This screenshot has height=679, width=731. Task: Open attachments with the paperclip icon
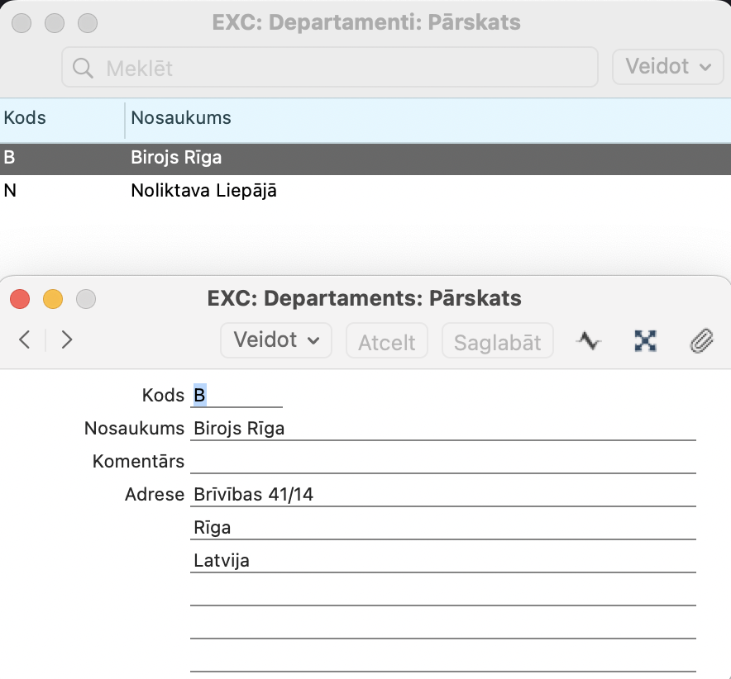(701, 340)
